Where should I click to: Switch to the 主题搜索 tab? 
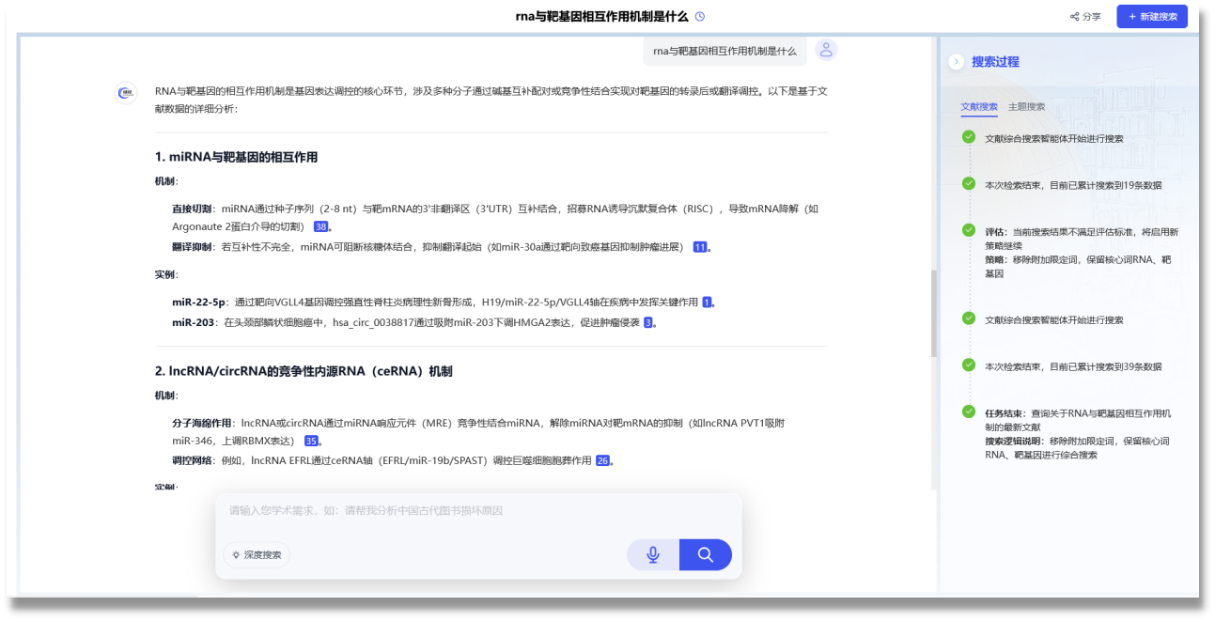pos(1029,106)
